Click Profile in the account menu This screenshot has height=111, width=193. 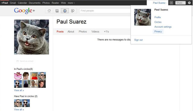click(x=157, y=17)
